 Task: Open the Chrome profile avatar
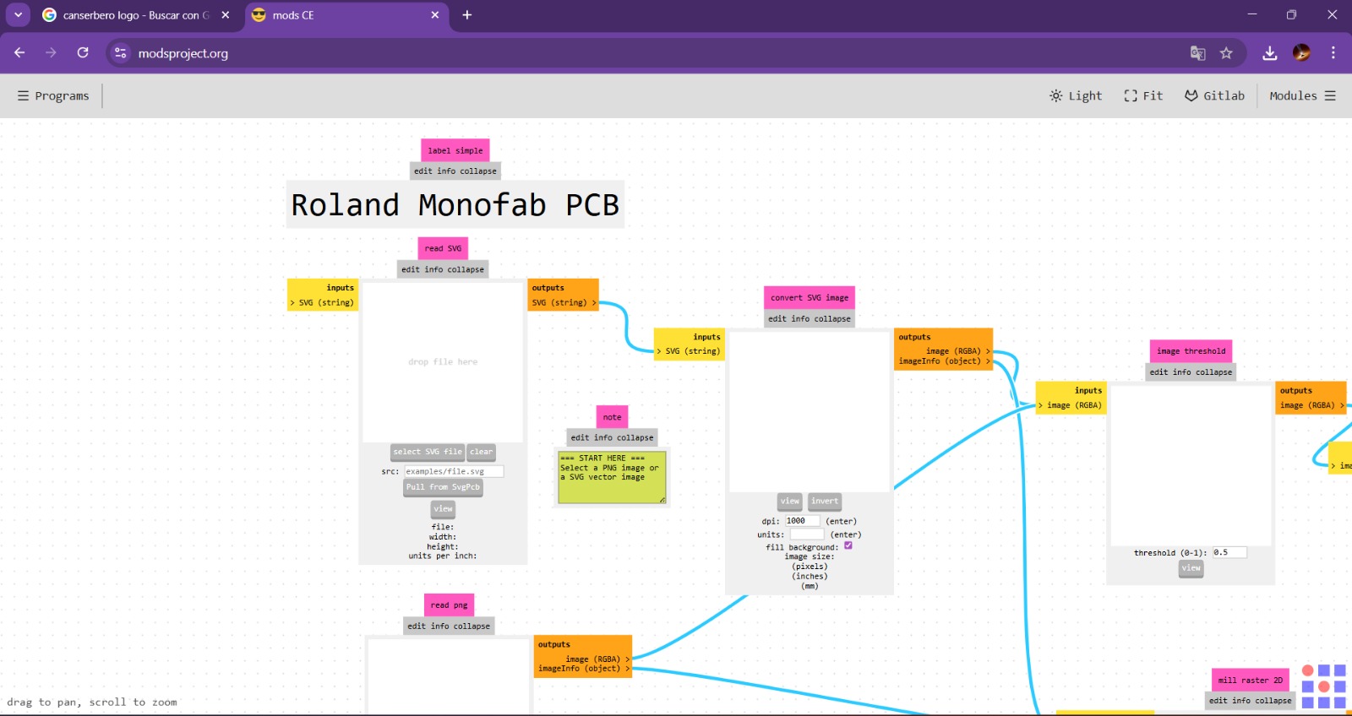pos(1302,53)
